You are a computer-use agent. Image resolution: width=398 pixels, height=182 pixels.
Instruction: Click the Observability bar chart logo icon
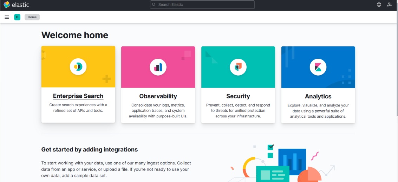tap(158, 67)
